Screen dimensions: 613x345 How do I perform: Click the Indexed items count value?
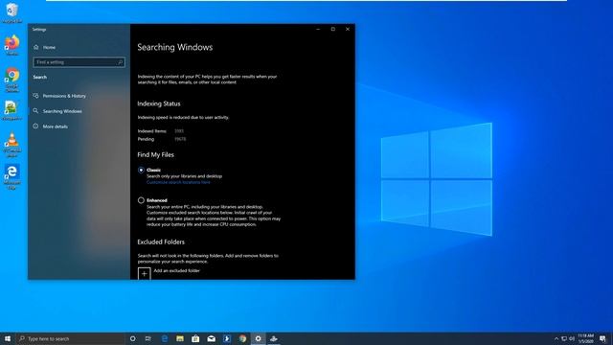(179, 131)
